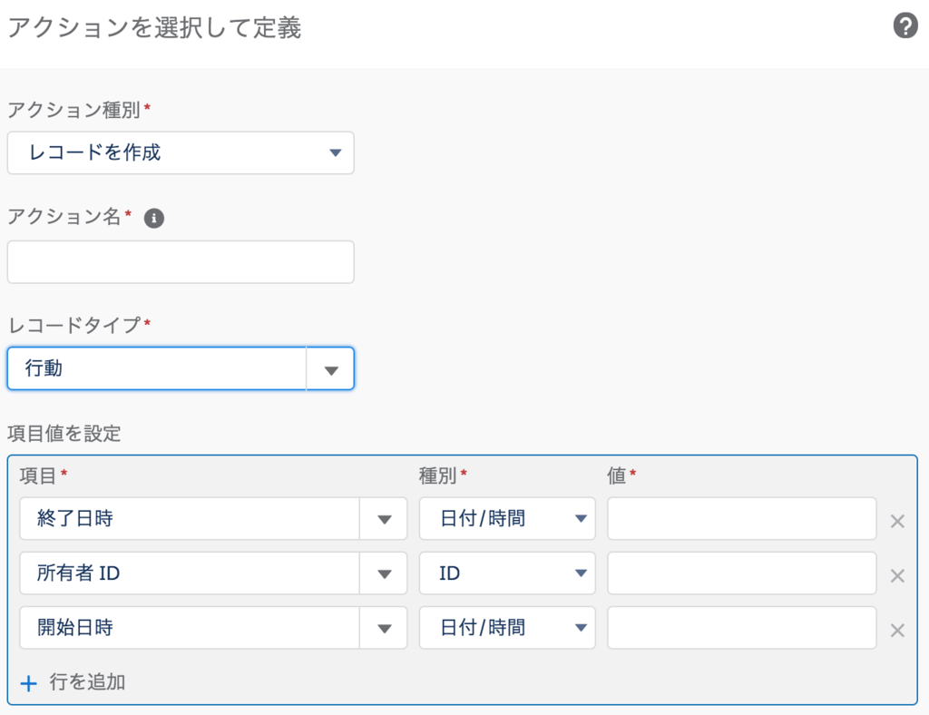Screen dimensions: 929x715
Task: Click the 項目 column header
Action: [38, 475]
